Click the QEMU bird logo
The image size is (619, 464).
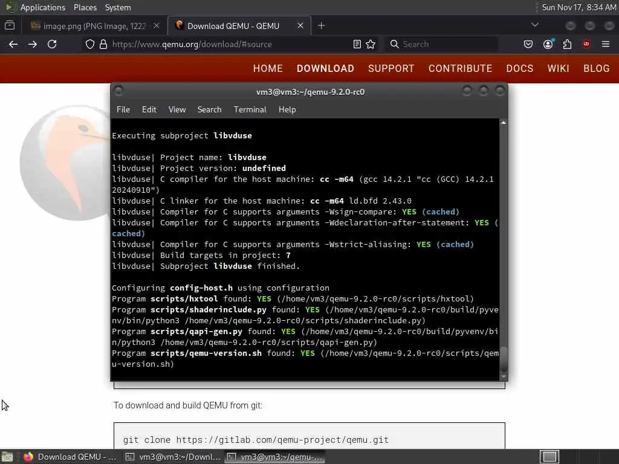(65, 163)
